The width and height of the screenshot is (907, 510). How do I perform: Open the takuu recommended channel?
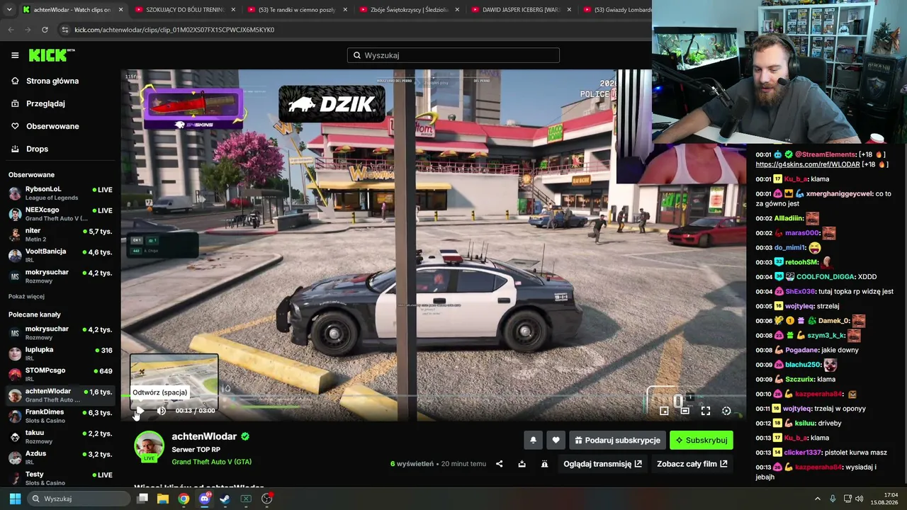60,436
